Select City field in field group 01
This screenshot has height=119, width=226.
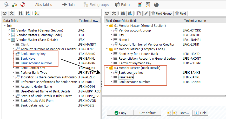(121, 35)
